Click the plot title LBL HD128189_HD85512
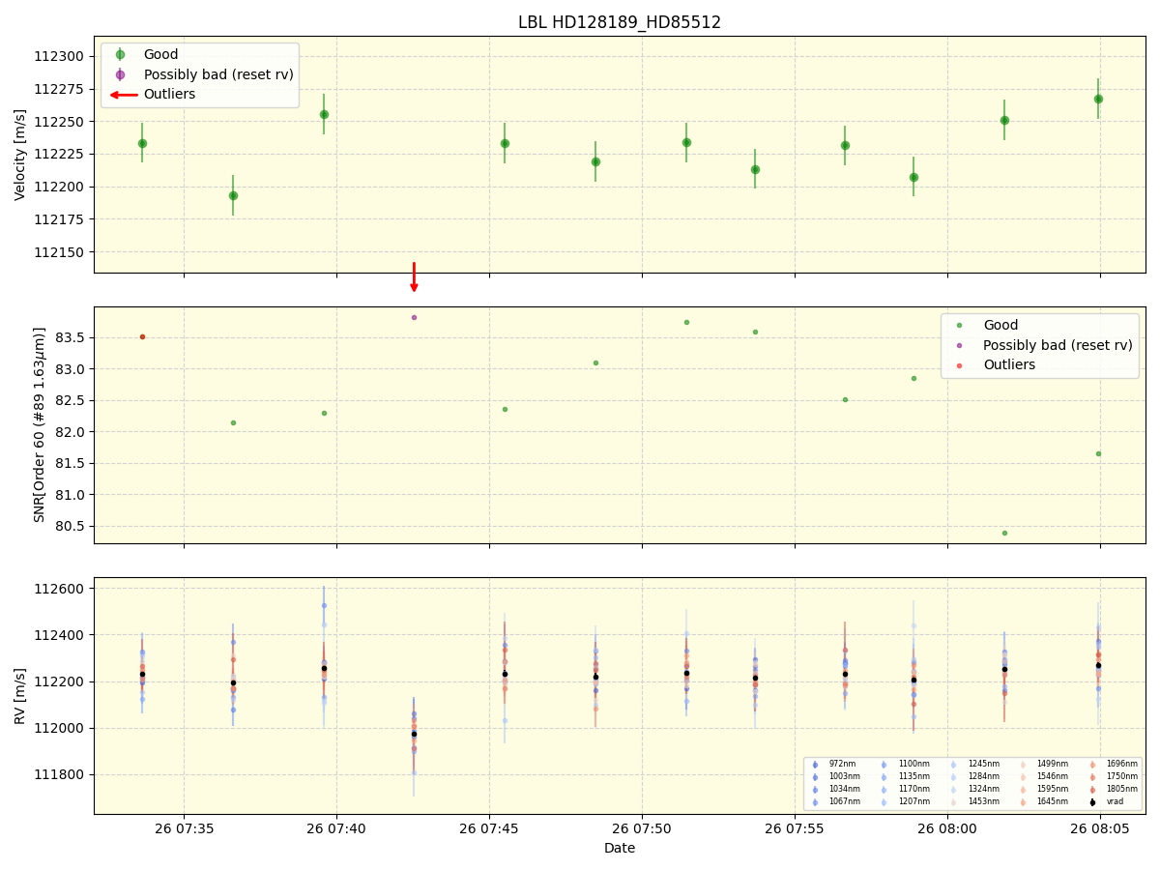This screenshot has height=870, width=1160. pos(620,22)
